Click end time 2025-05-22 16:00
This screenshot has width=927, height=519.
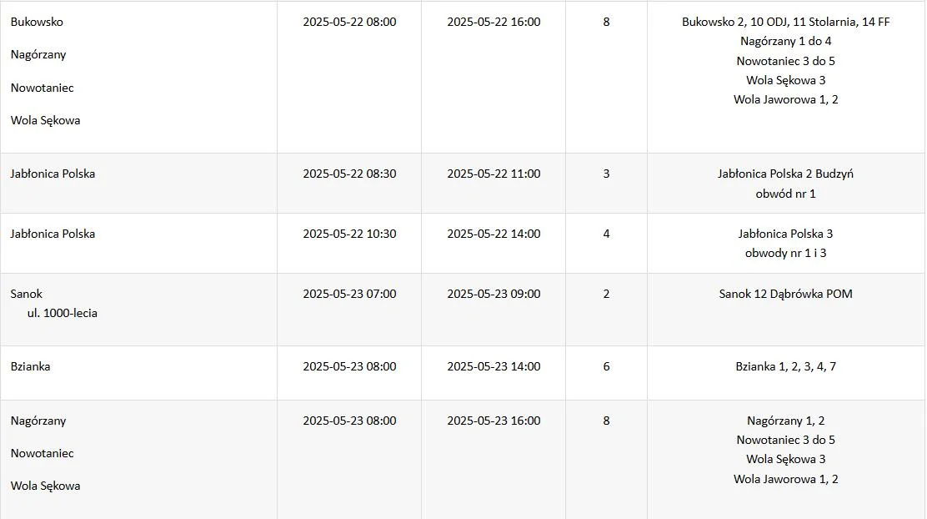tap(494, 22)
